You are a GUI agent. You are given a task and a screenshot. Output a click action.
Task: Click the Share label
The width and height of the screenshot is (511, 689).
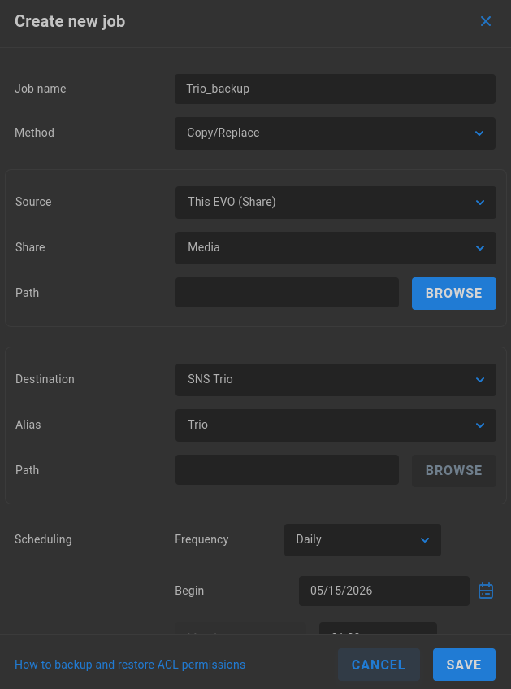tap(30, 247)
